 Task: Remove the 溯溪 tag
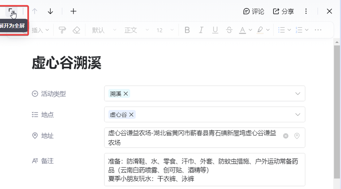point(126,94)
